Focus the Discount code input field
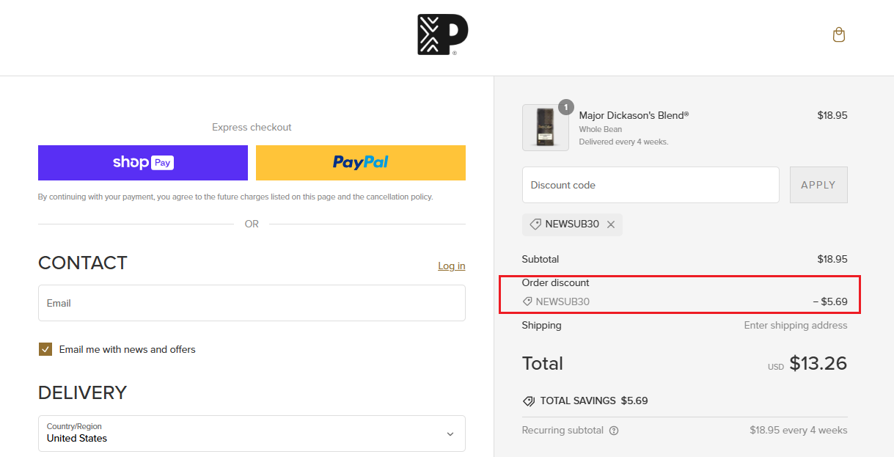Viewport: 894px width, 457px height. [x=651, y=185]
